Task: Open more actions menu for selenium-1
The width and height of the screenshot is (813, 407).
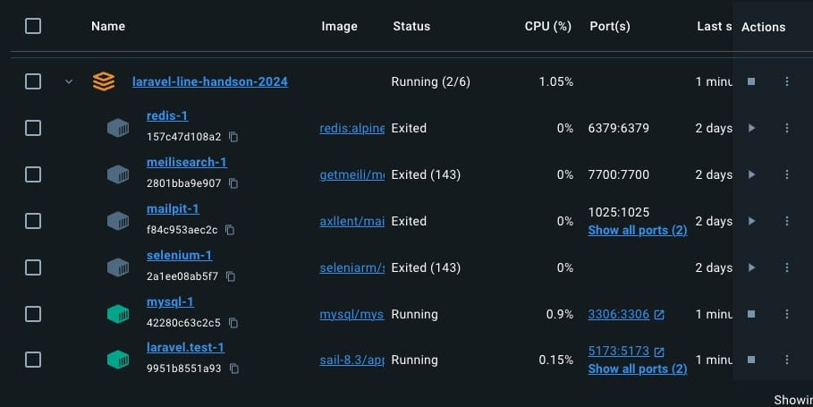Action: pyautogui.click(x=787, y=267)
